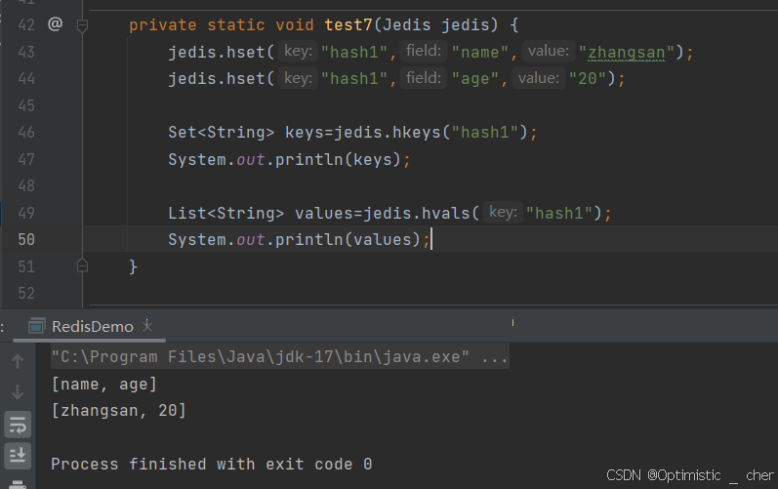The height and width of the screenshot is (489, 778).
Task: Click println(values) statement on line 50
Action: (299, 239)
